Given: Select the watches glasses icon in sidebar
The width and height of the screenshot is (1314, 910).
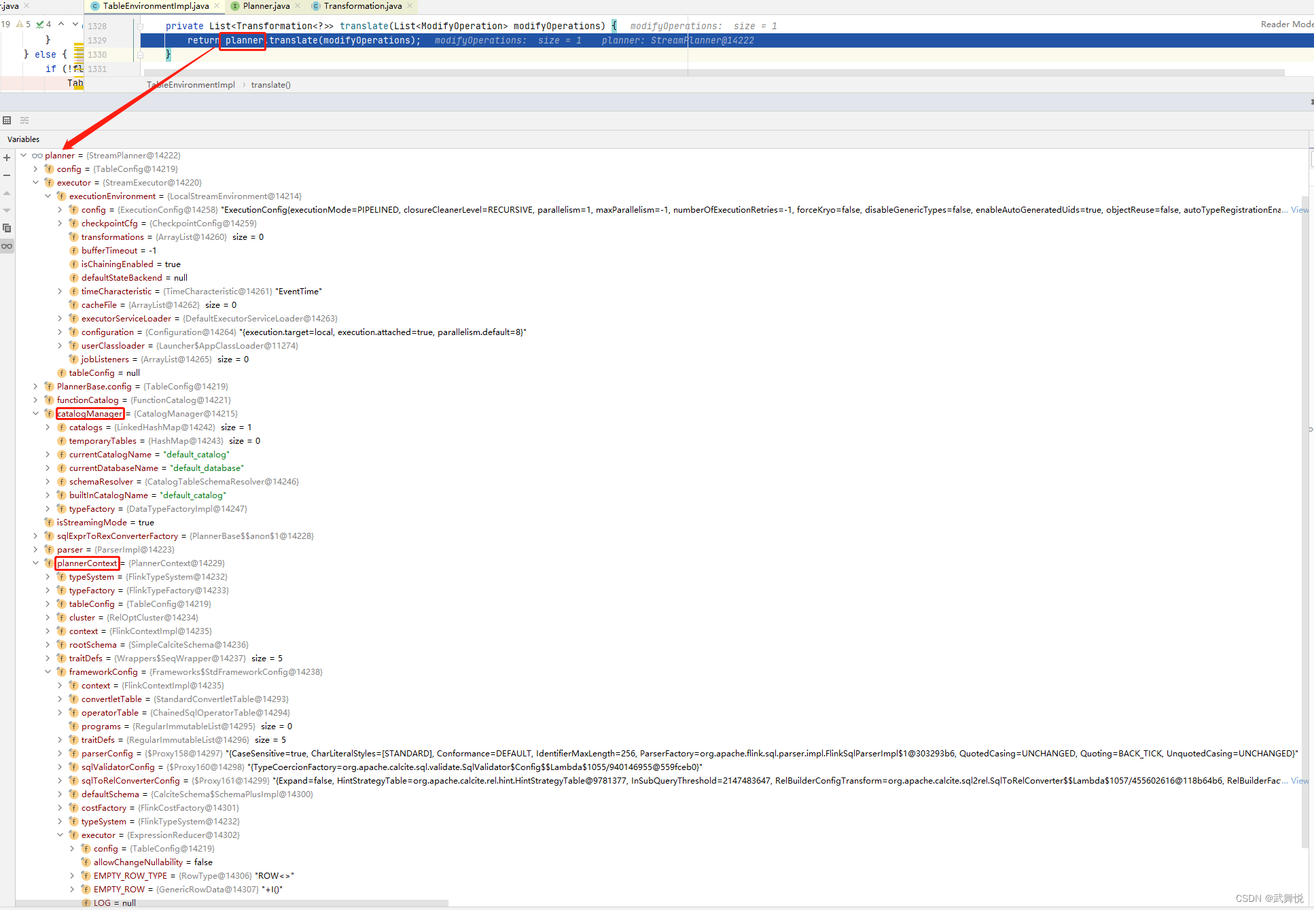Looking at the screenshot, I should pyautogui.click(x=7, y=246).
